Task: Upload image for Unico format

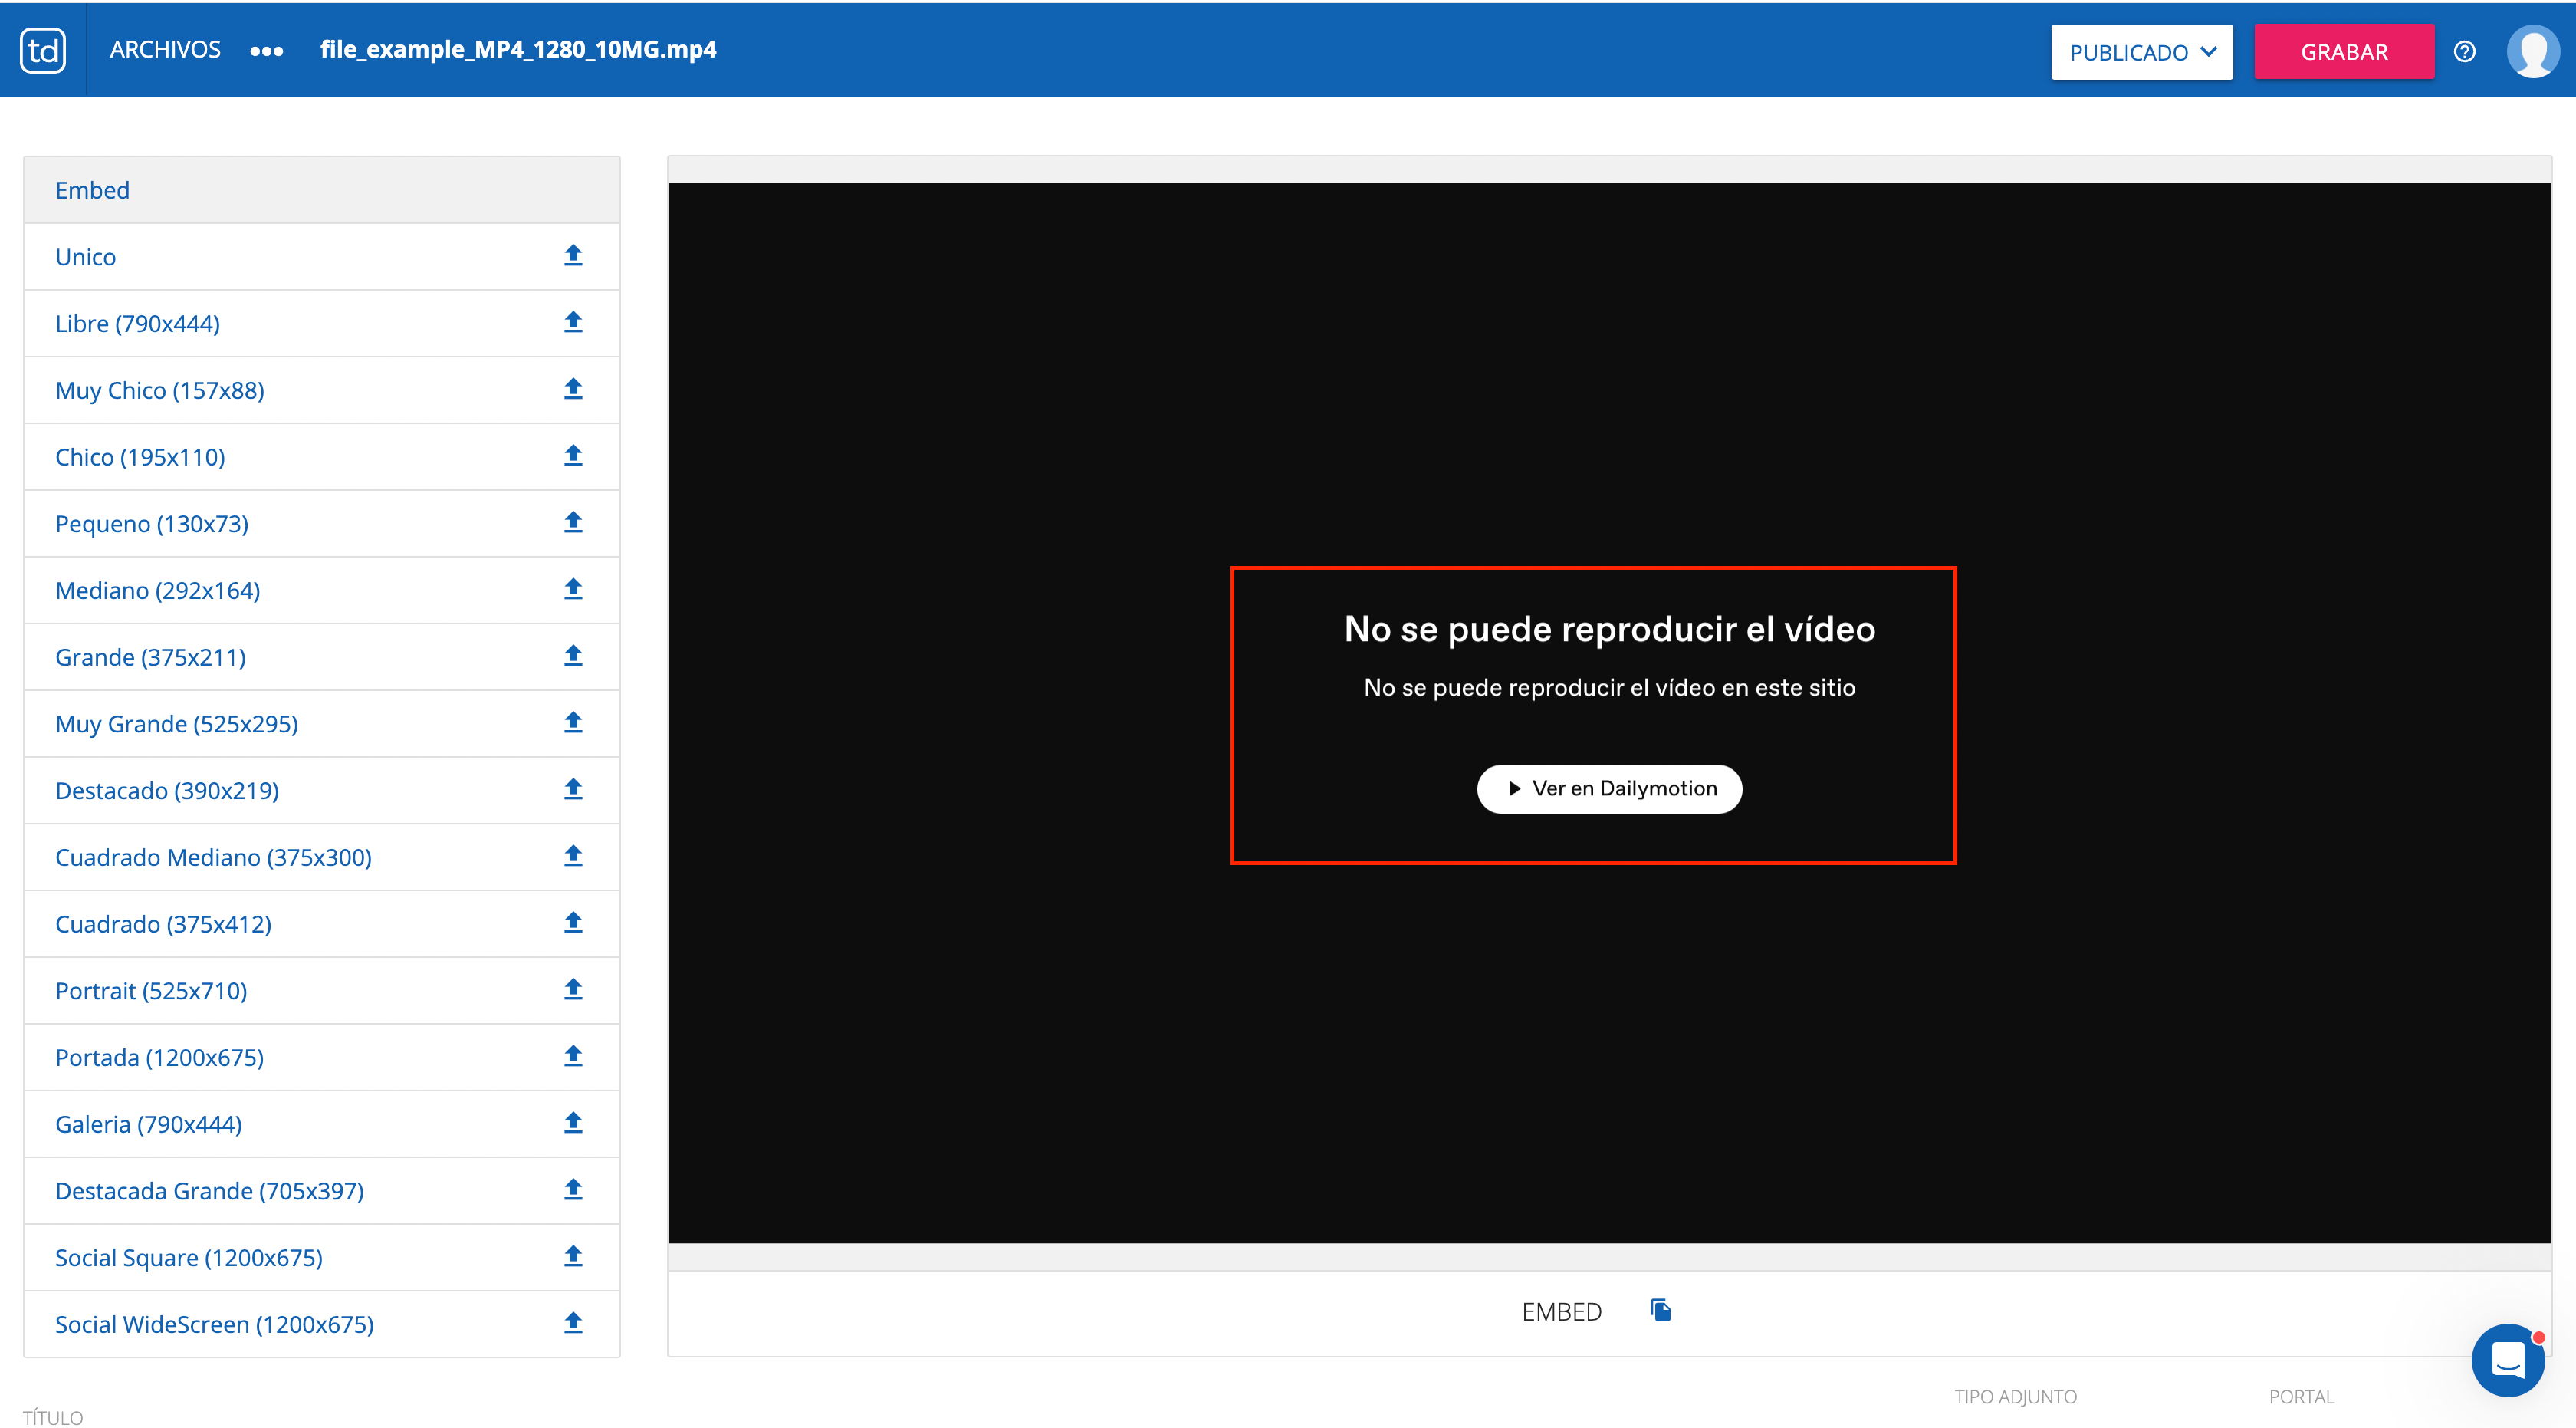Action: pyautogui.click(x=573, y=256)
